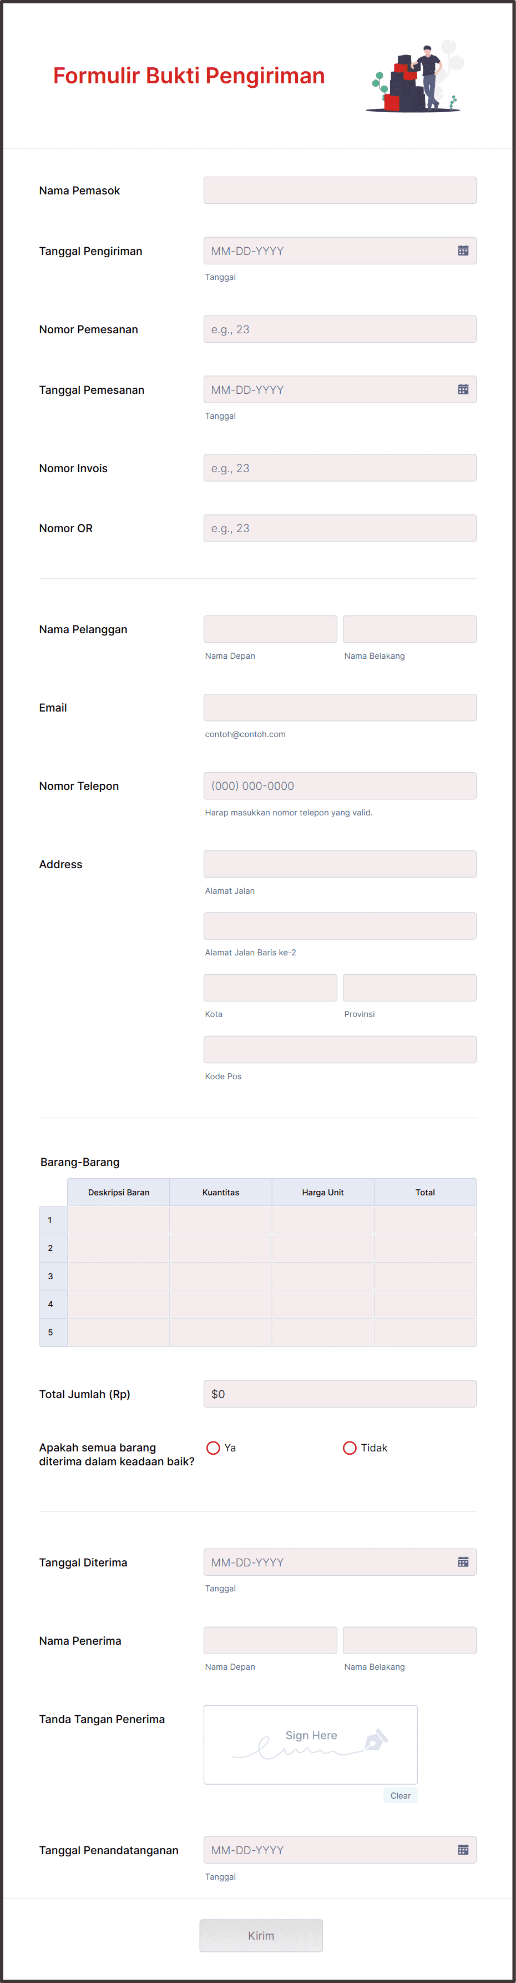The width and height of the screenshot is (516, 1983).
Task: Click the Nomor Pemesanan input field
Action: (x=340, y=329)
